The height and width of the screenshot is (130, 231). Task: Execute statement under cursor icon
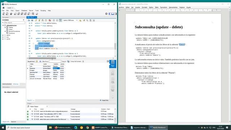click(x=39, y=20)
